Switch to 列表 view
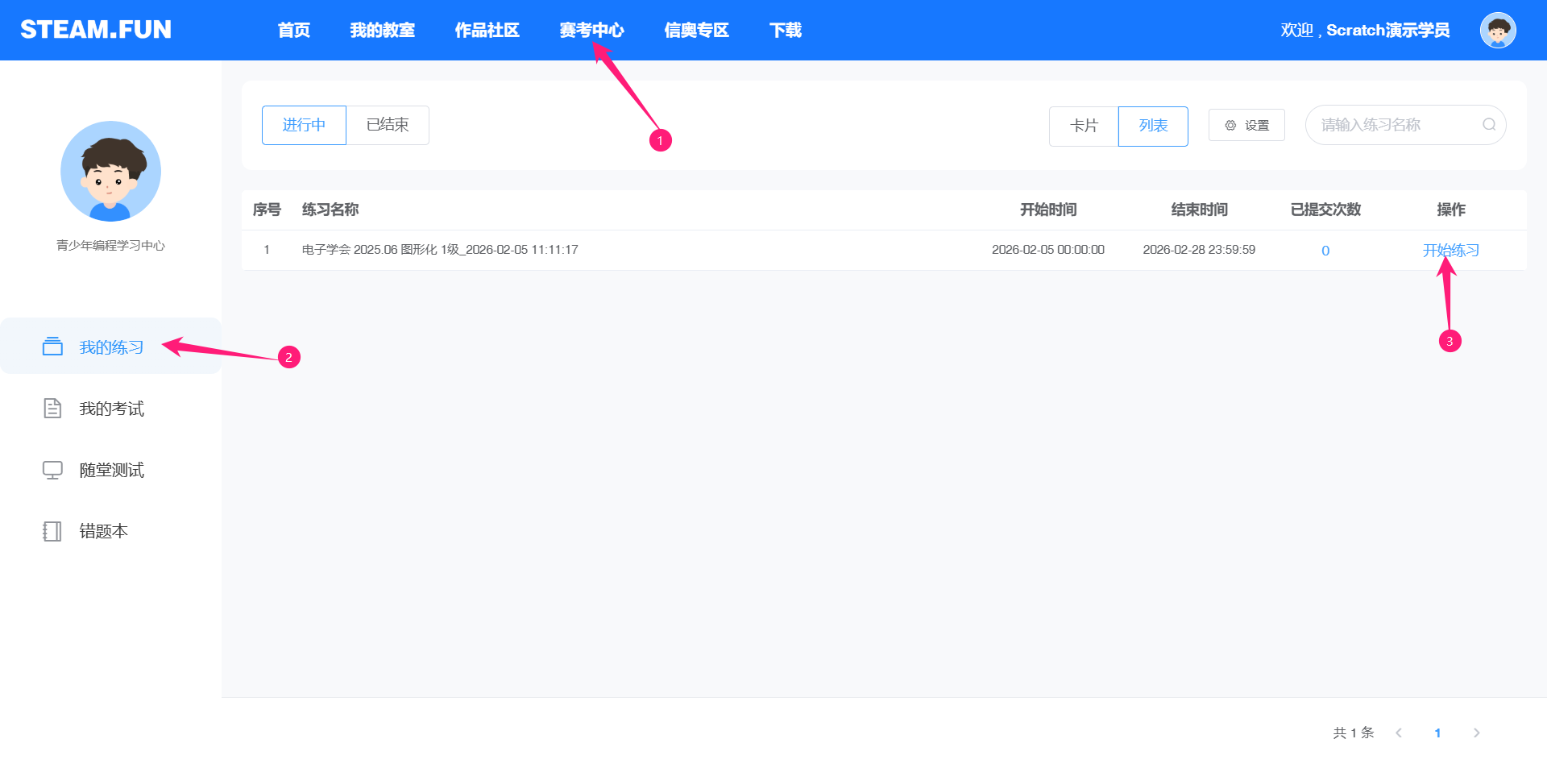 [x=1153, y=126]
